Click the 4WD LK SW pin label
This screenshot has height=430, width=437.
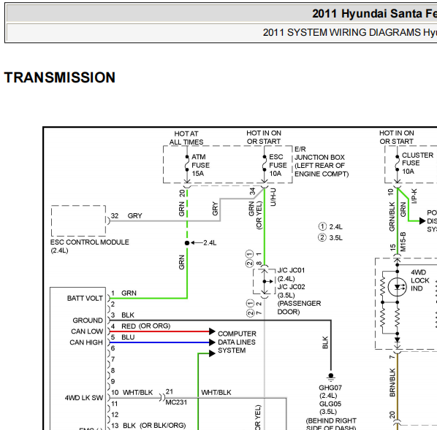84,398
